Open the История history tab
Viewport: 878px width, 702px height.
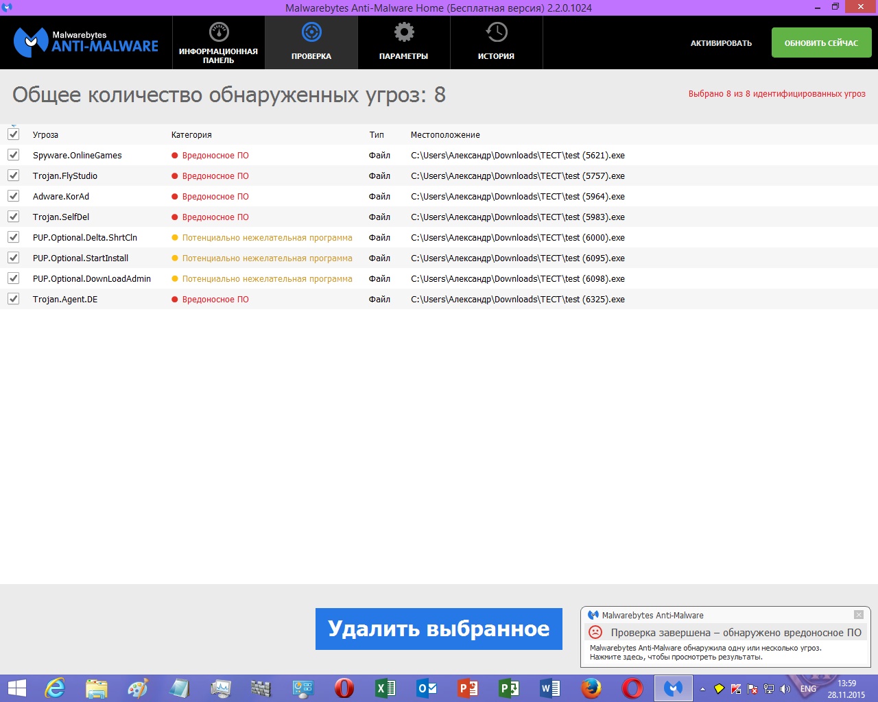496,43
